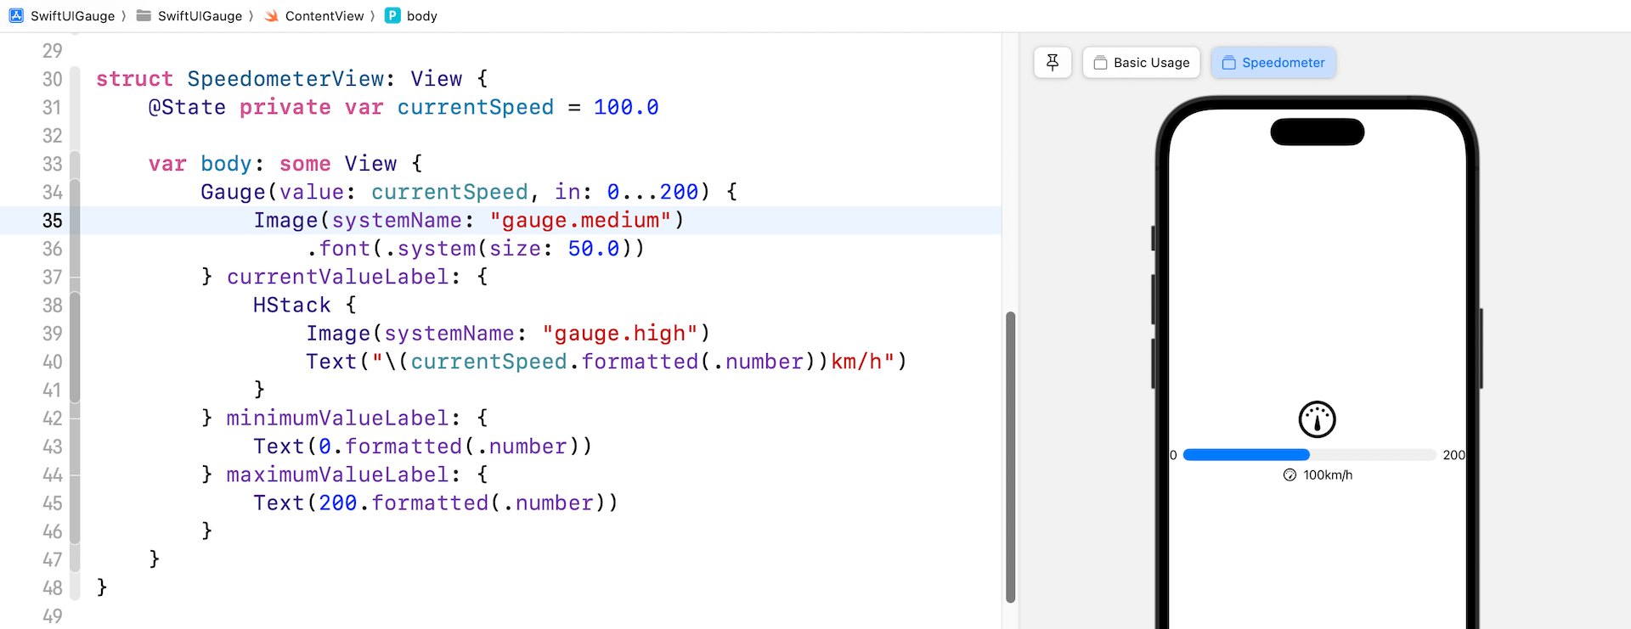Click "HStack" on line 38

(x=292, y=306)
